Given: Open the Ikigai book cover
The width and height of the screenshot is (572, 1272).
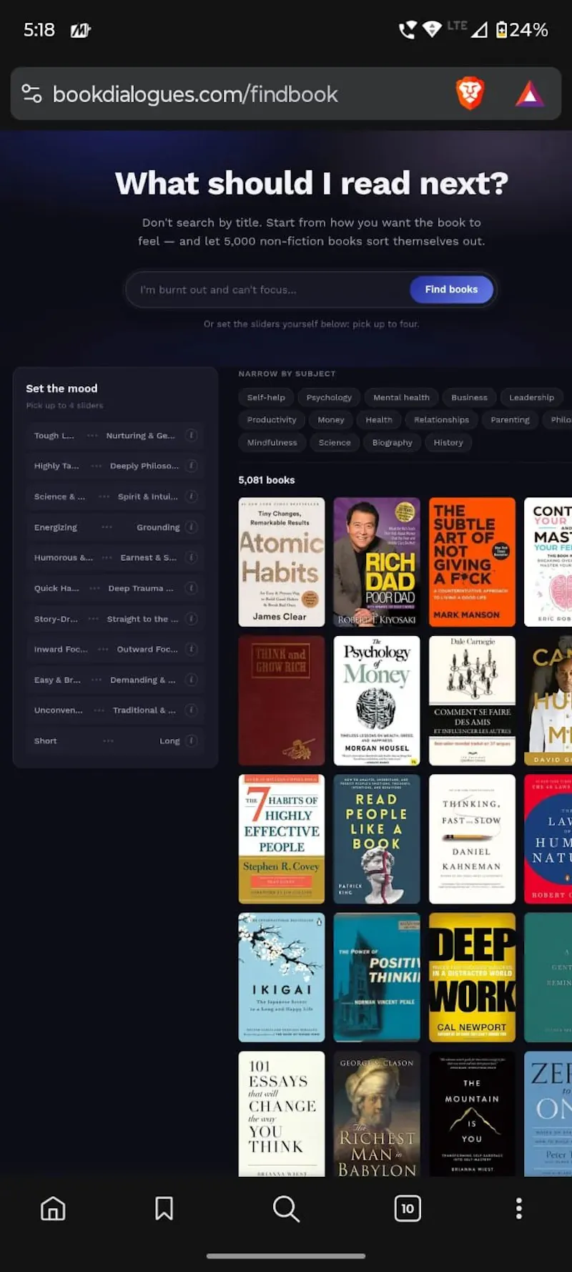Looking at the screenshot, I should pyautogui.click(x=282, y=977).
